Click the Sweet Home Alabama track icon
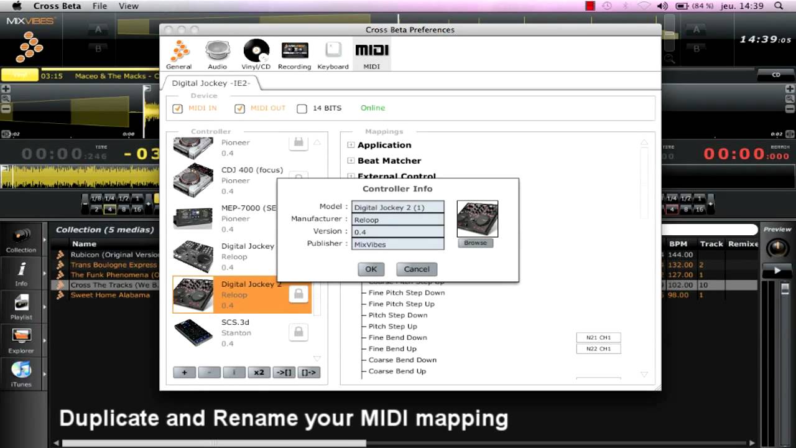The height and width of the screenshot is (448, 796). click(x=60, y=295)
